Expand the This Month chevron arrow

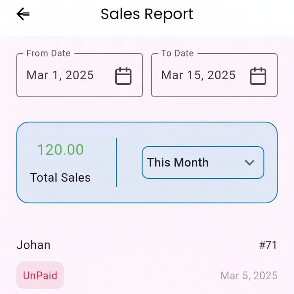coord(250,163)
